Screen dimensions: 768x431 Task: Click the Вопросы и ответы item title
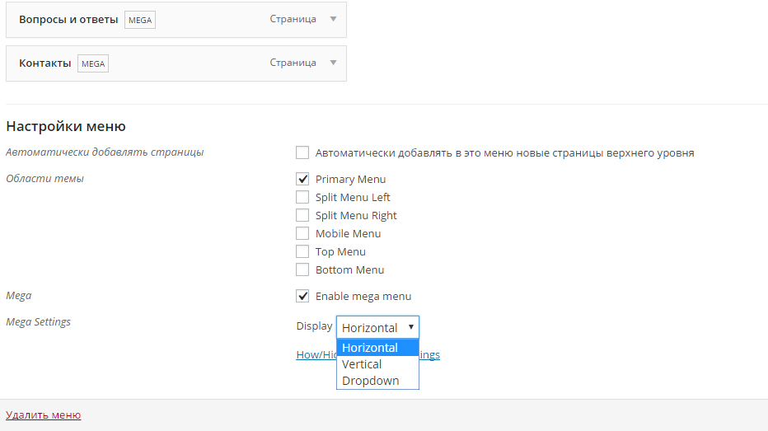(x=68, y=19)
